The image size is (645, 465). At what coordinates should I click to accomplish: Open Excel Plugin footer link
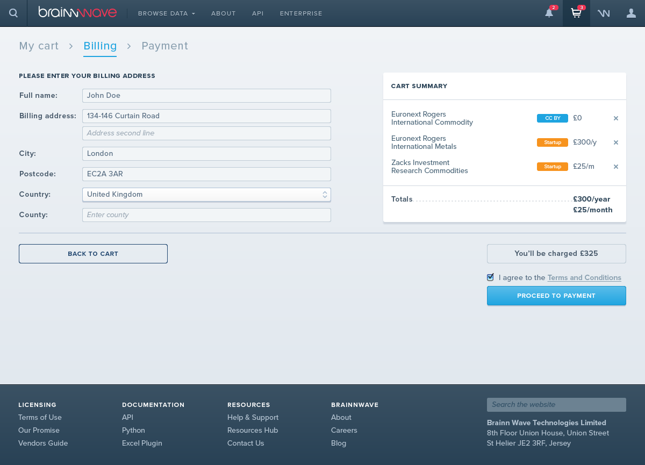click(142, 443)
